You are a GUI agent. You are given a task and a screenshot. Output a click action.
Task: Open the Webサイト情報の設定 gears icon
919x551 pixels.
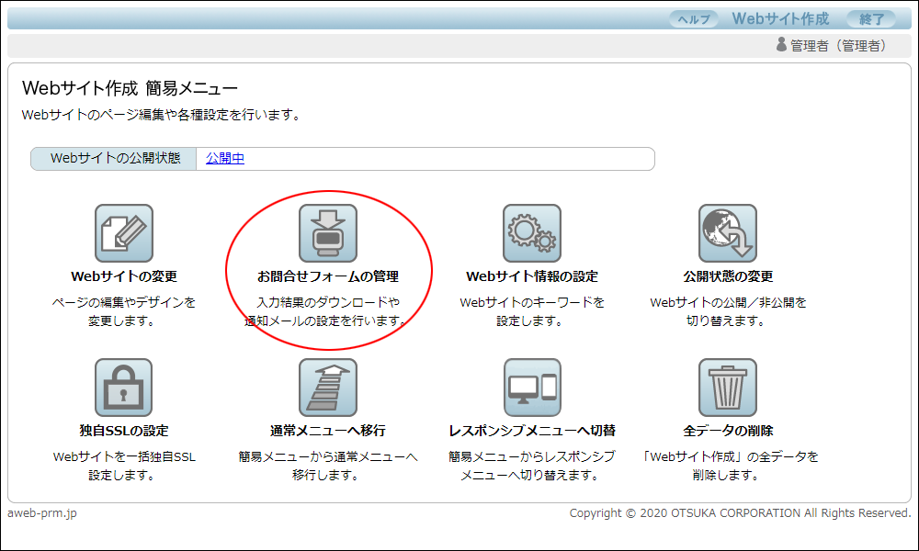[532, 232]
